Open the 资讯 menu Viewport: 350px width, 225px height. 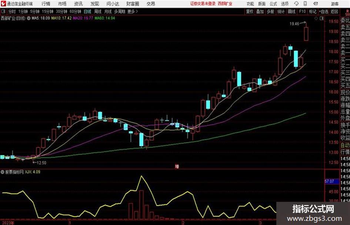click(78, 4)
